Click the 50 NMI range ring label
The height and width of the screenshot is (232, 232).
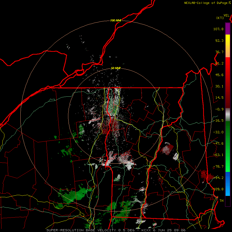click(116, 68)
